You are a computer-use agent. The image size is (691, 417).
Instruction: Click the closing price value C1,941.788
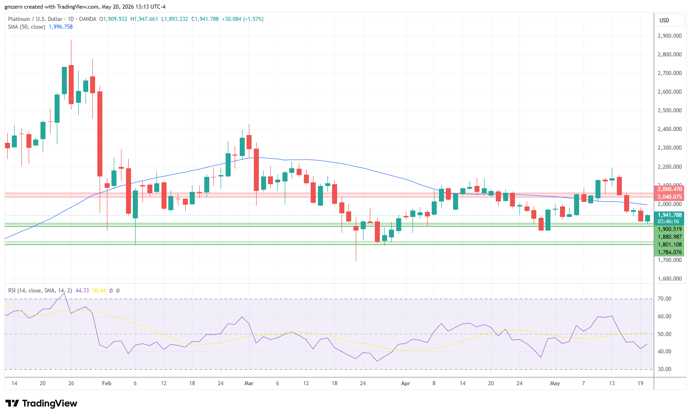[205, 19]
